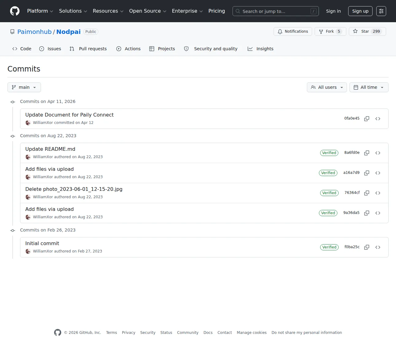The width and height of the screenshot is (396, 349).
Task: Click the Terms footer link
Action: click(x=111, y=333)
